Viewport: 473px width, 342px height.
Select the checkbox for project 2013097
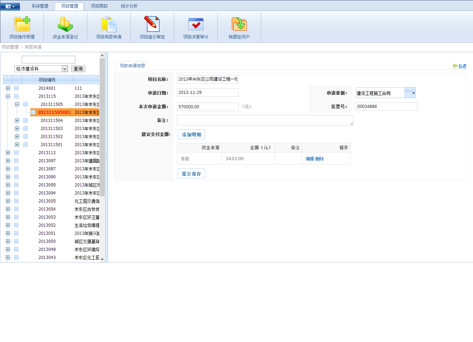click(16, 161)
